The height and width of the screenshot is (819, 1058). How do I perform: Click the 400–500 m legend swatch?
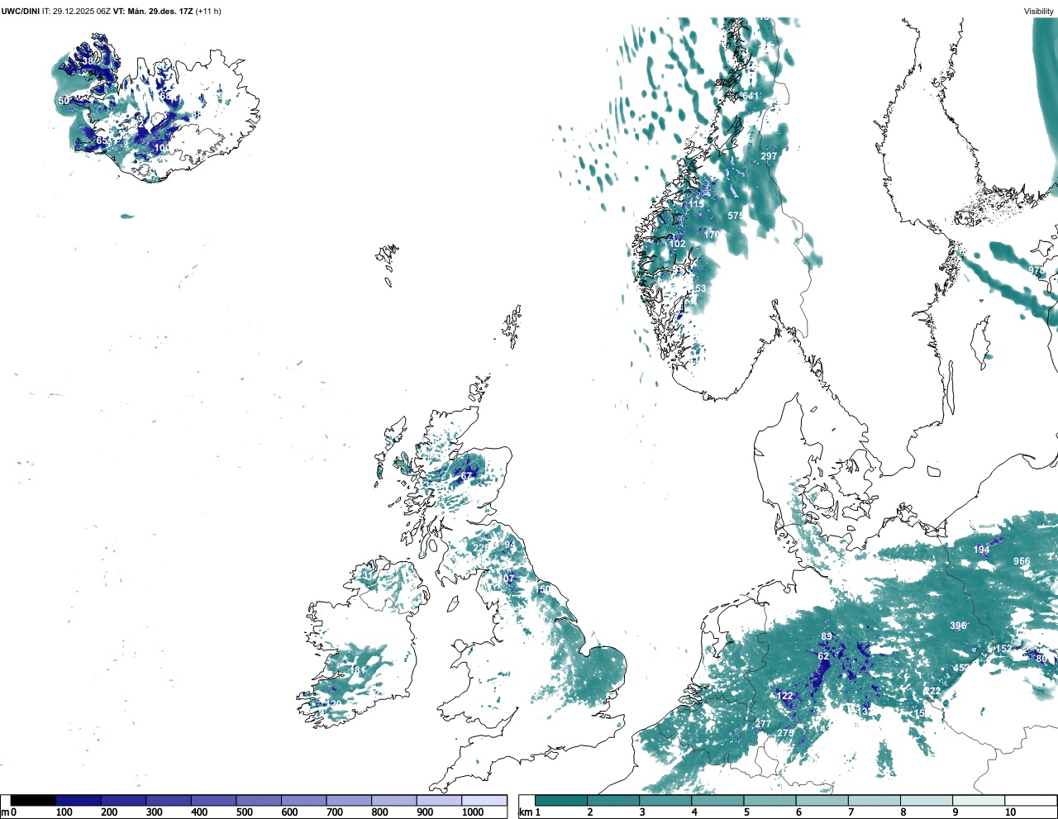pyautogui.click(x=214, y=801)
